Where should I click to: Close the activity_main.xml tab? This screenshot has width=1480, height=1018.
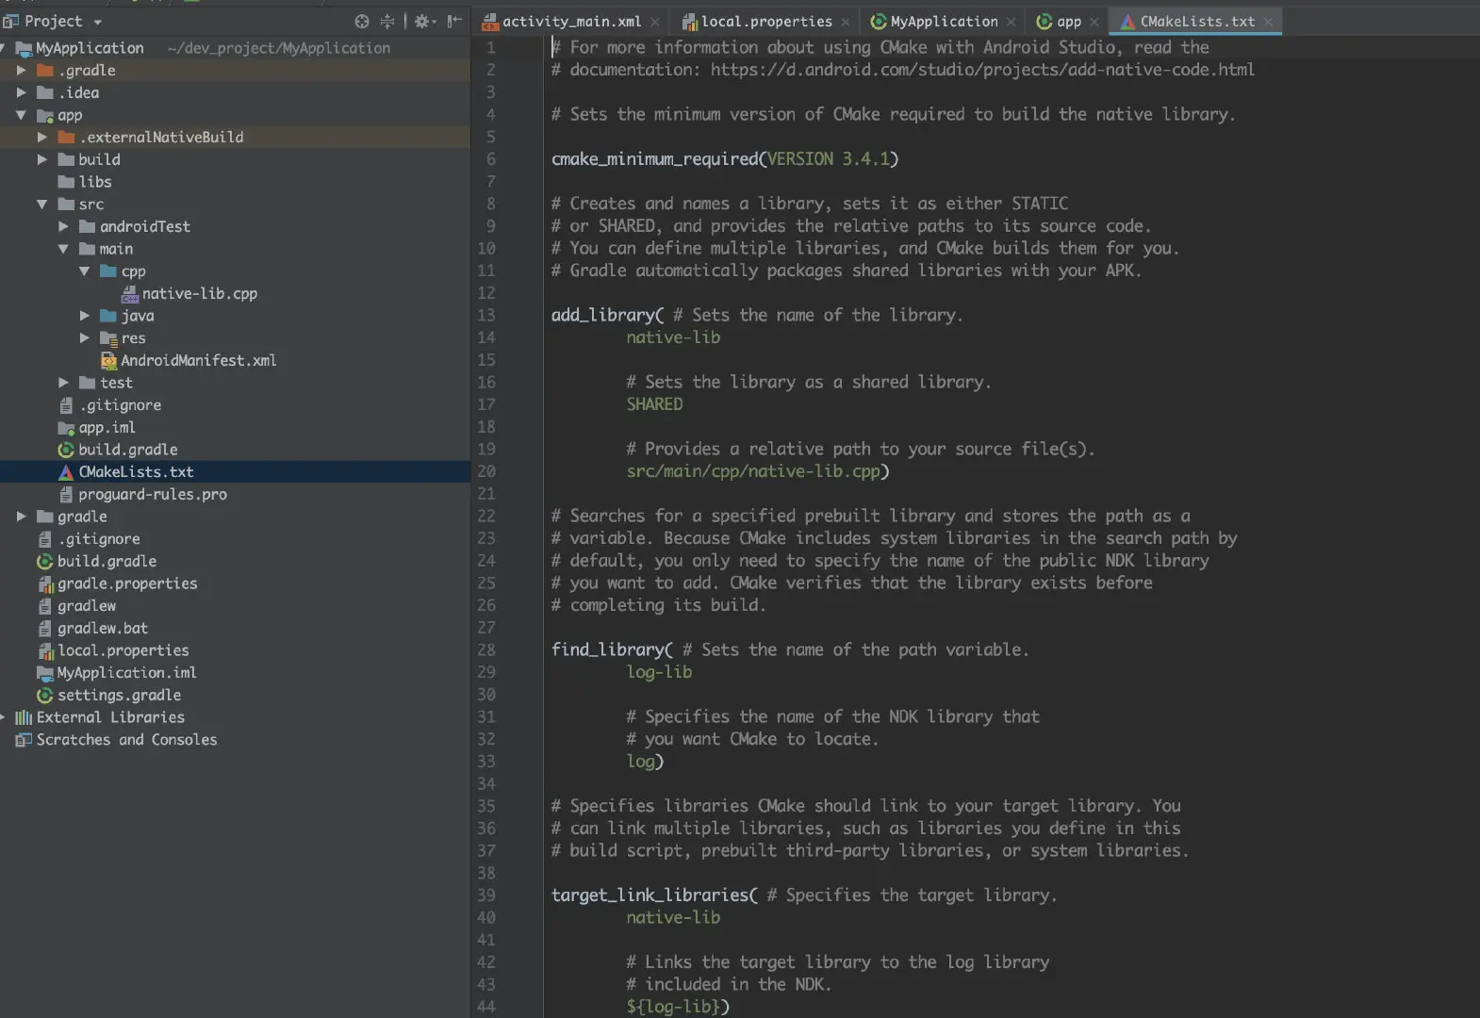[x=655, y=22]
